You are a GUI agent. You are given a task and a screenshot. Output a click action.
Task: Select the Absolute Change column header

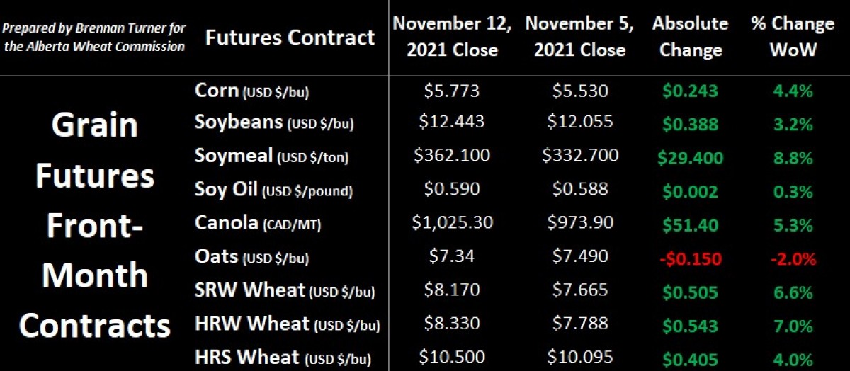pos(690,37)
